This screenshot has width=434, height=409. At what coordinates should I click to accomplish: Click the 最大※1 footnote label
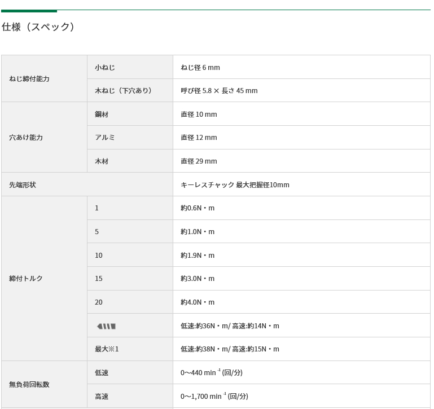pos(107,349)
